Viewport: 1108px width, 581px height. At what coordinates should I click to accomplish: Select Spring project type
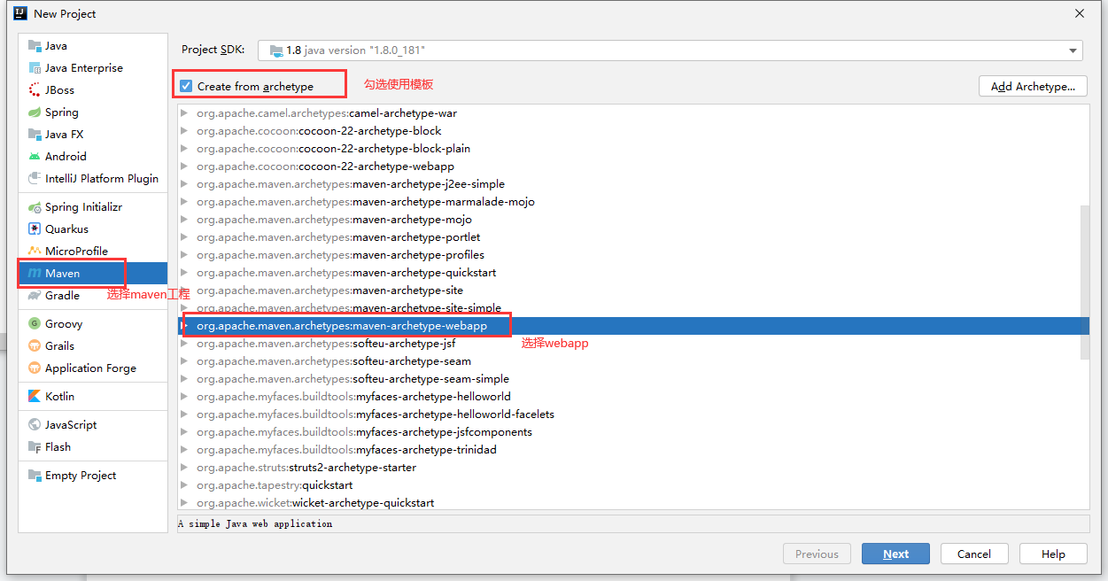(93, 112)
